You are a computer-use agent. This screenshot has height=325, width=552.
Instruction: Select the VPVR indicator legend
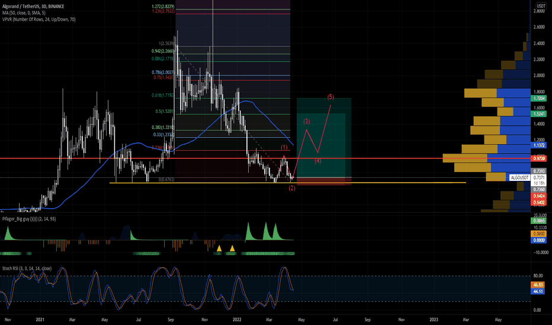(x=38, y=19)
